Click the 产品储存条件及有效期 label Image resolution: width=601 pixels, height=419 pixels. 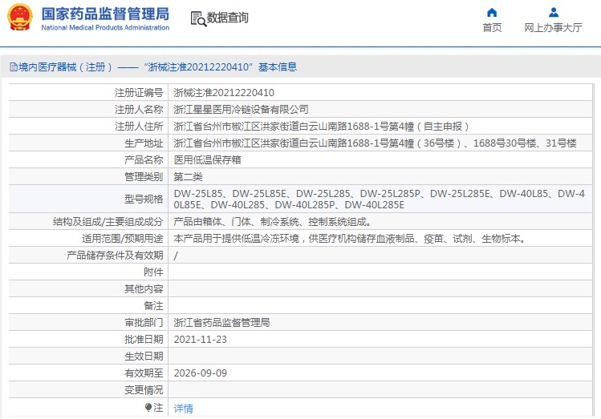click(115, 256)
